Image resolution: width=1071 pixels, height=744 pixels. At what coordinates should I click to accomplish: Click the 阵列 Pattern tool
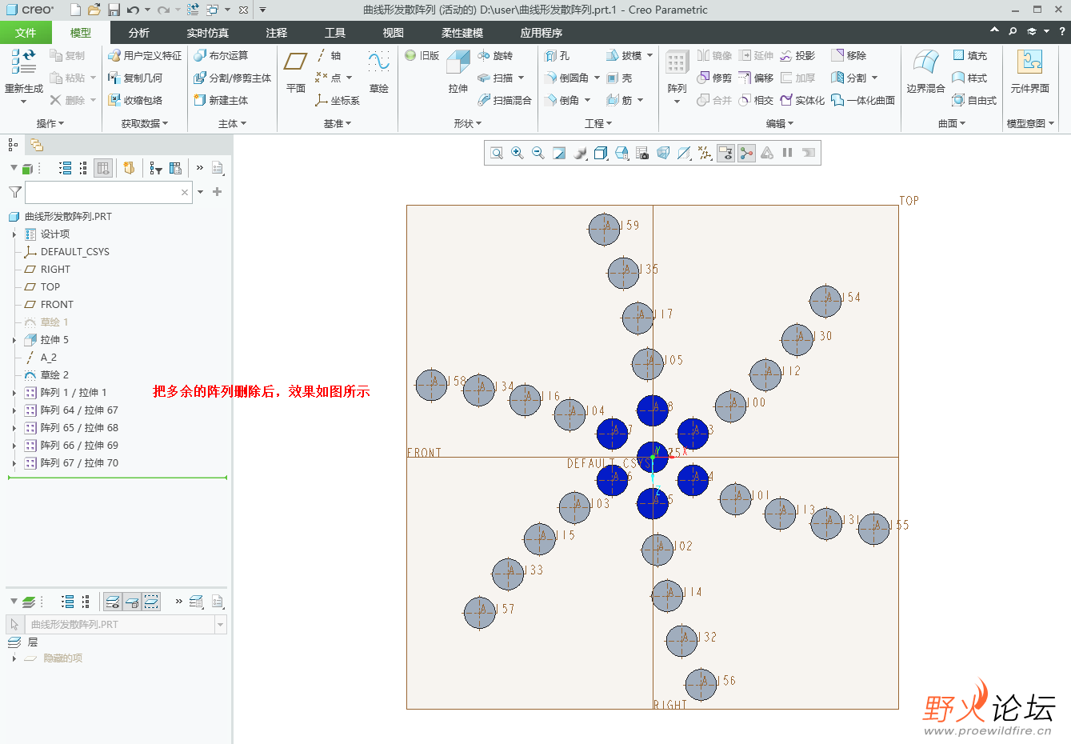tap(677, 77)
